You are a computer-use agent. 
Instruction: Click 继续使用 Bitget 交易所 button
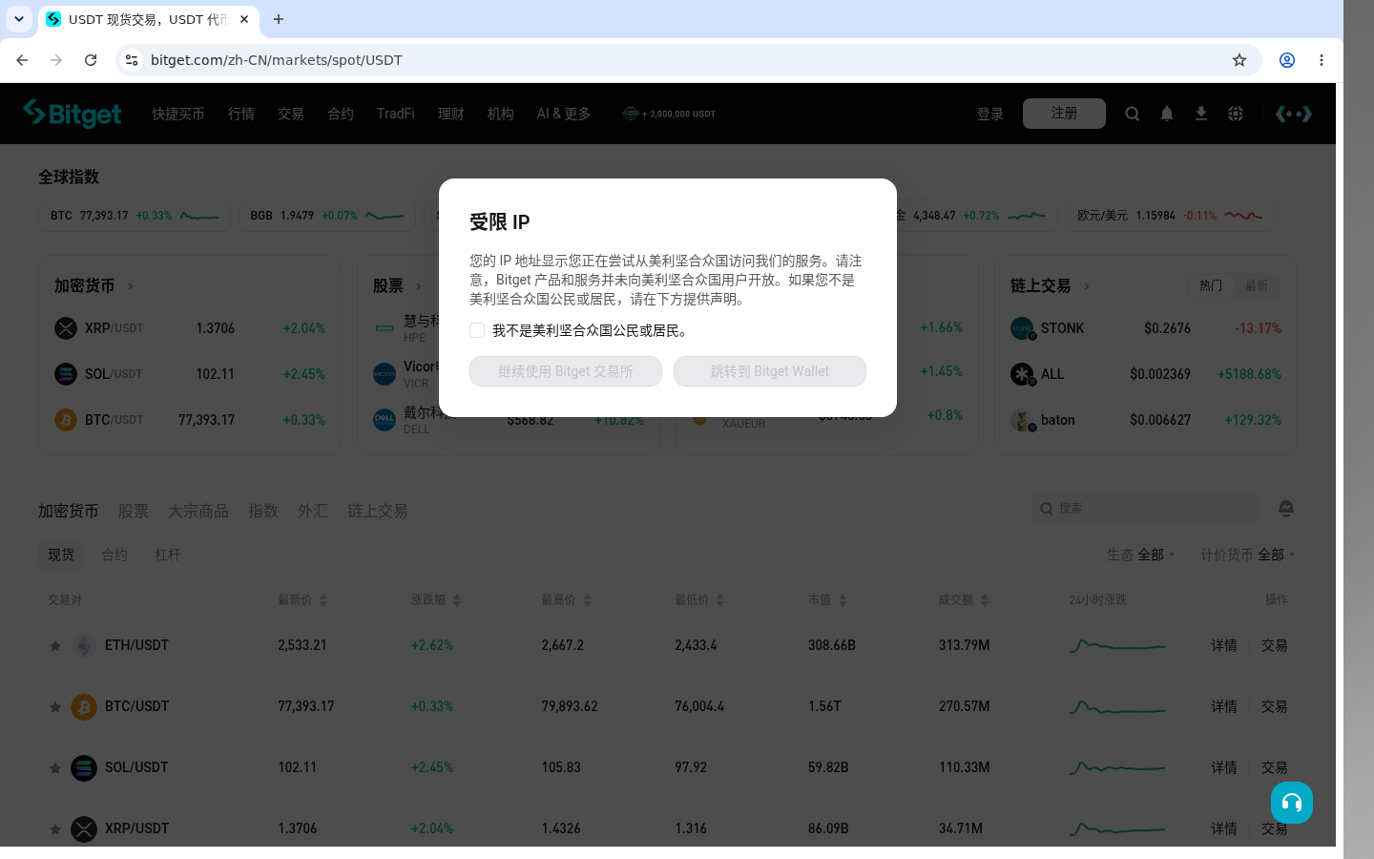tap(566, 371)
